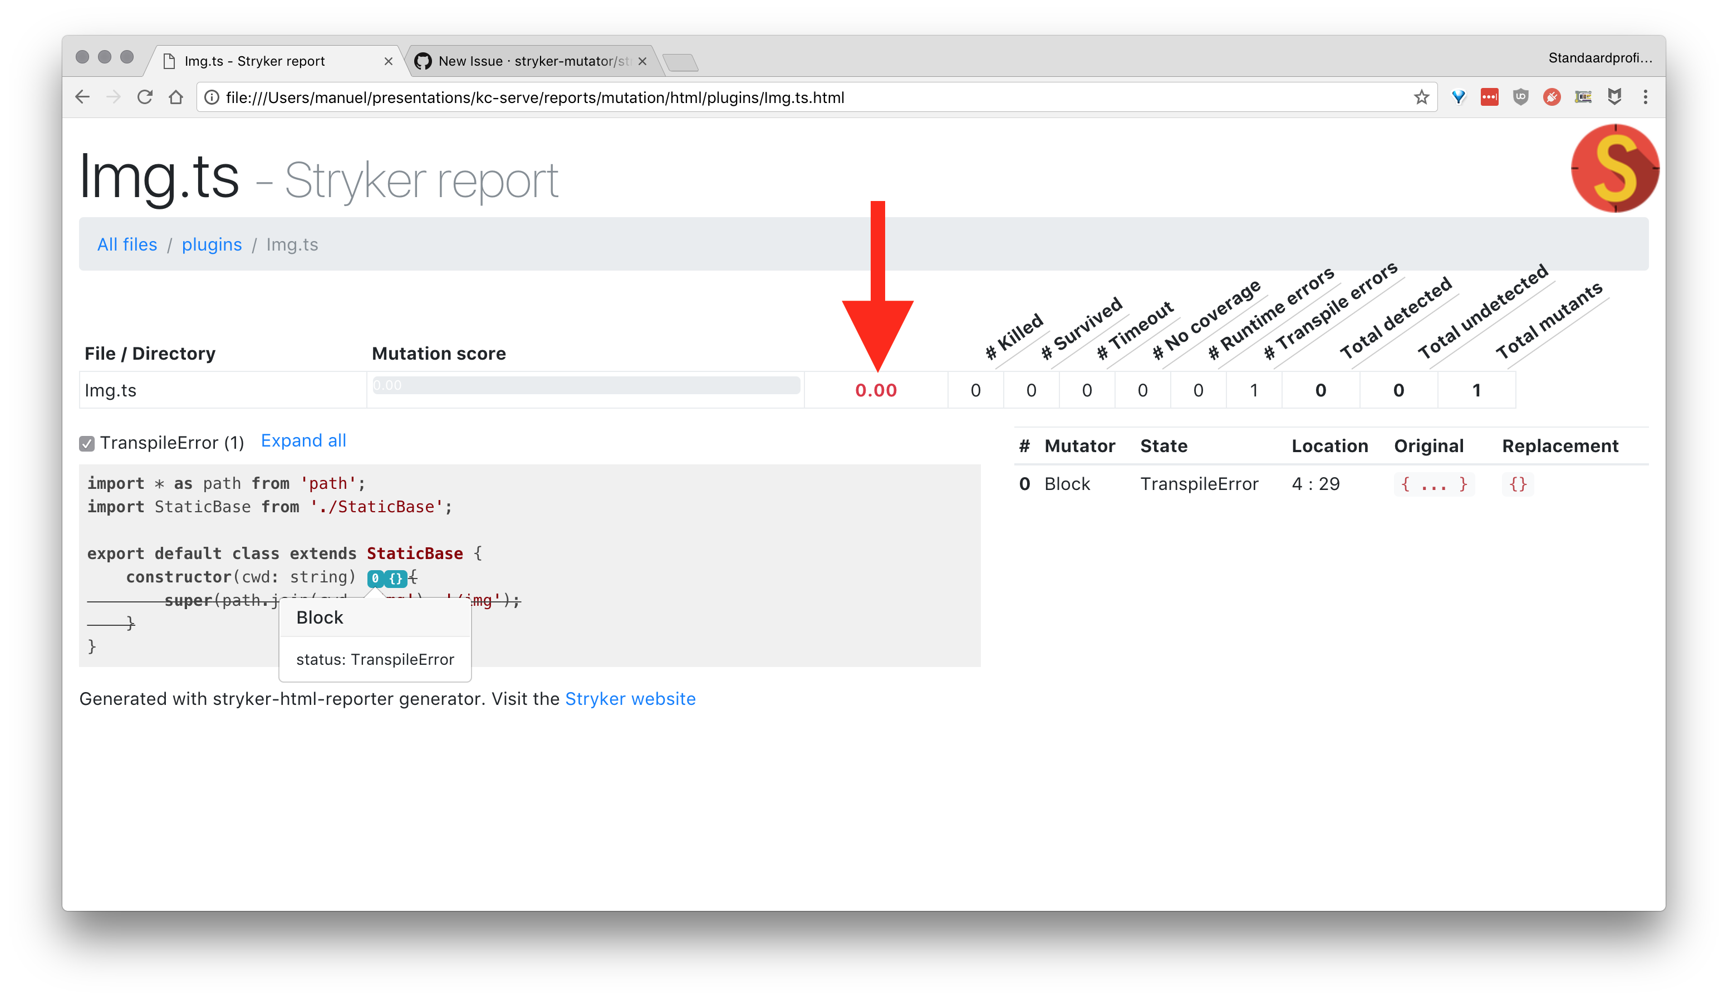Image resolution: width=1728 pixels, height=1000 pixels.
Task: Reload the Stryker report page
Action: (x=145, y=97)
